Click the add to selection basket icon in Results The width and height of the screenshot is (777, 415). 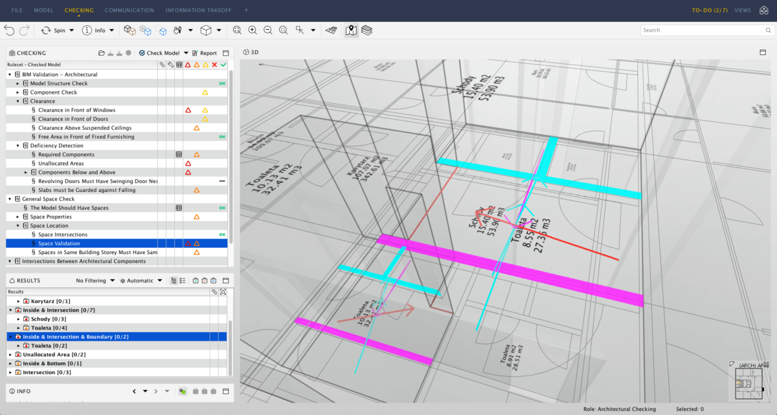pyautogui.click(x=196, y=281)
